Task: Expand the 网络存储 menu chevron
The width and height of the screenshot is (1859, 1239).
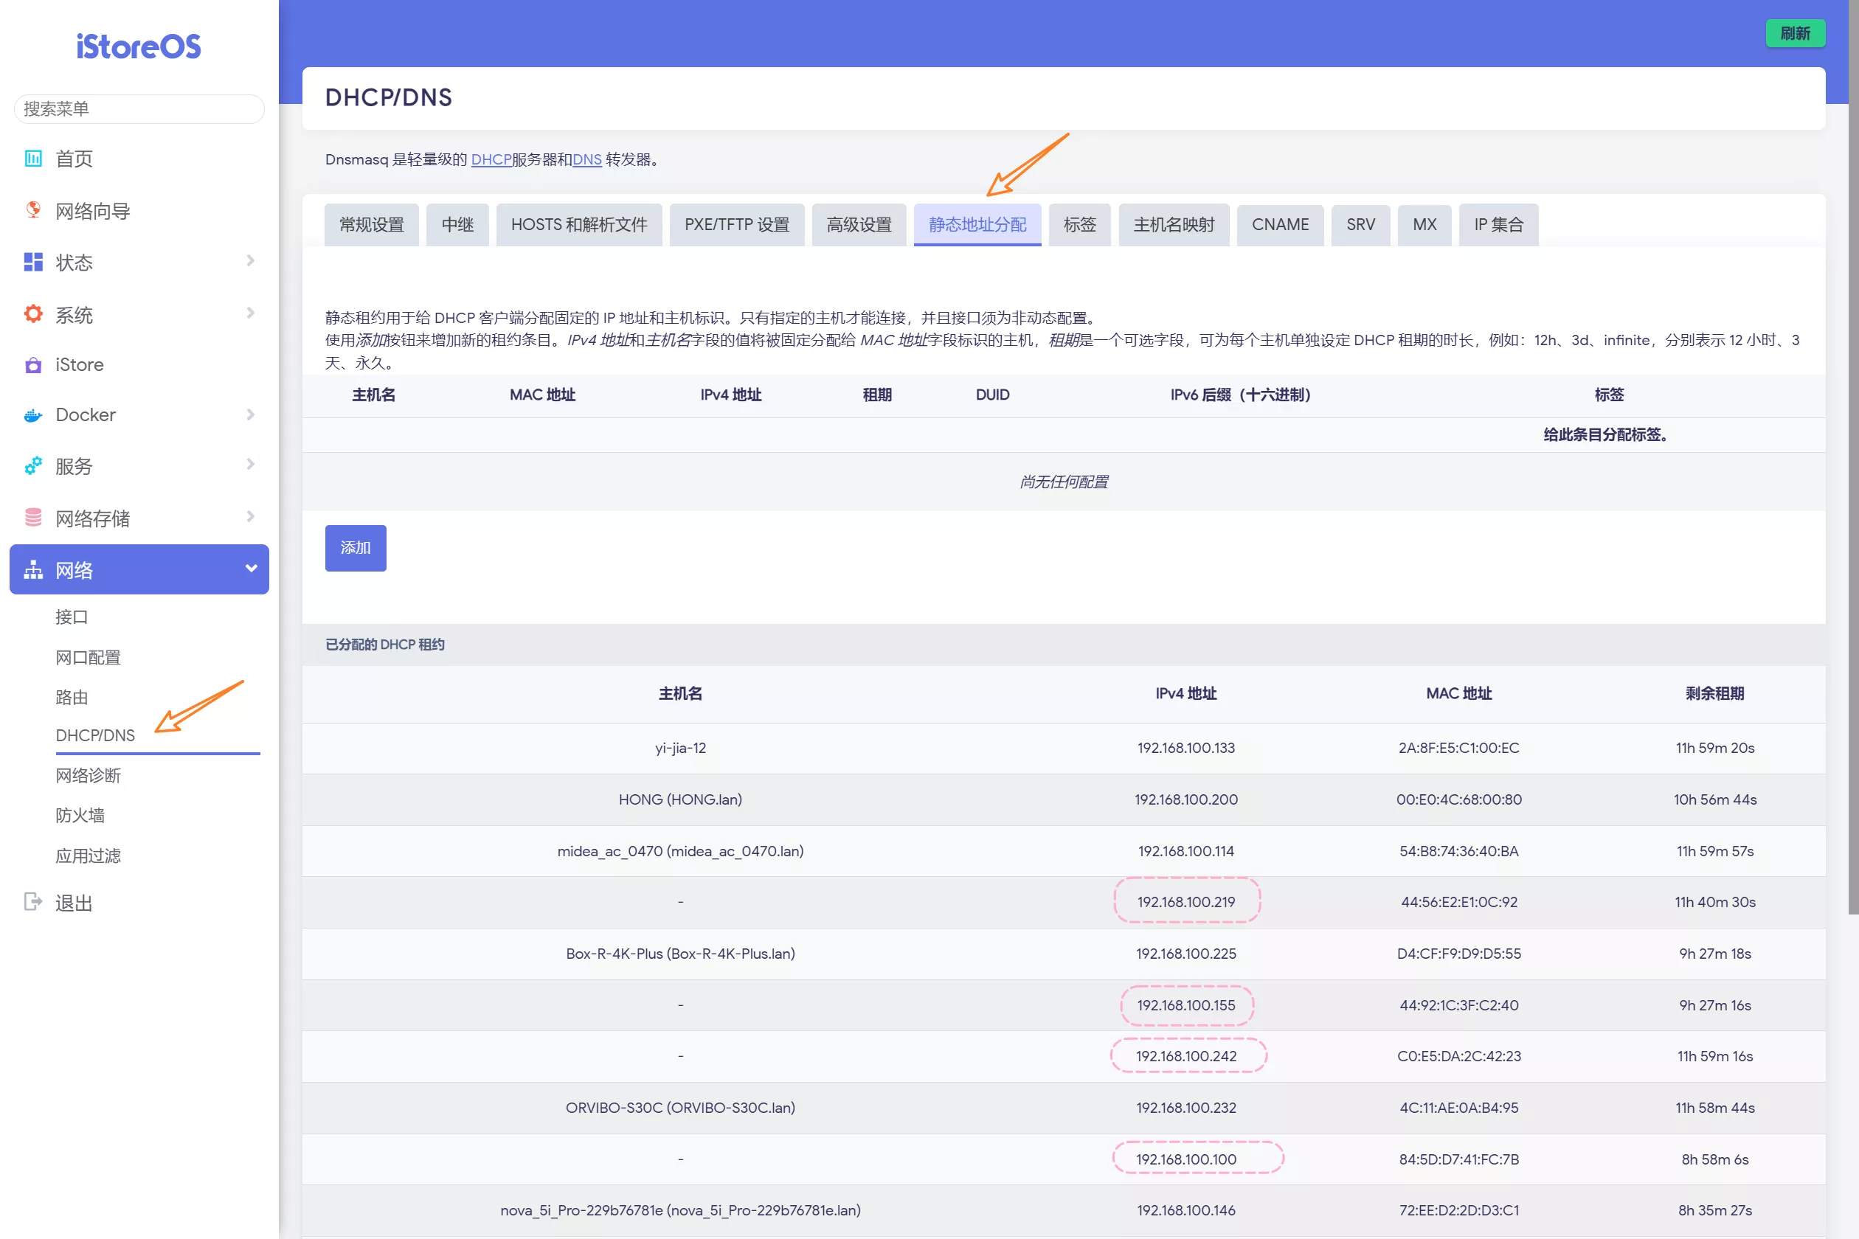Action: tap(251, 517)
